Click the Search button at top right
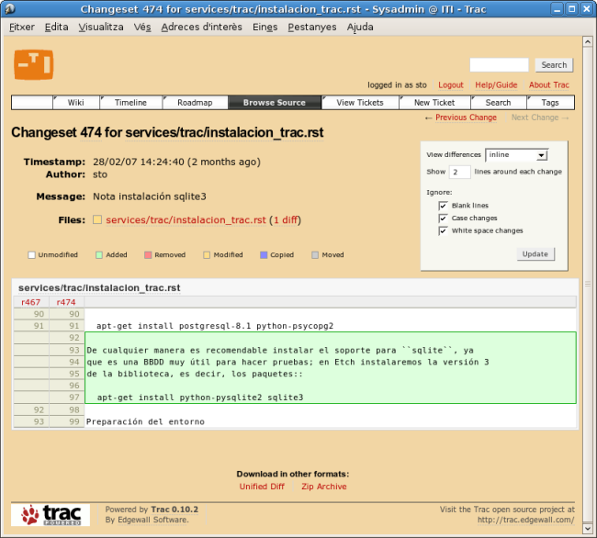 click(x=554, y=64)
